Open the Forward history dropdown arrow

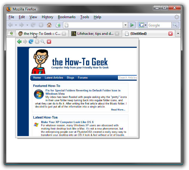coord(27,25)
